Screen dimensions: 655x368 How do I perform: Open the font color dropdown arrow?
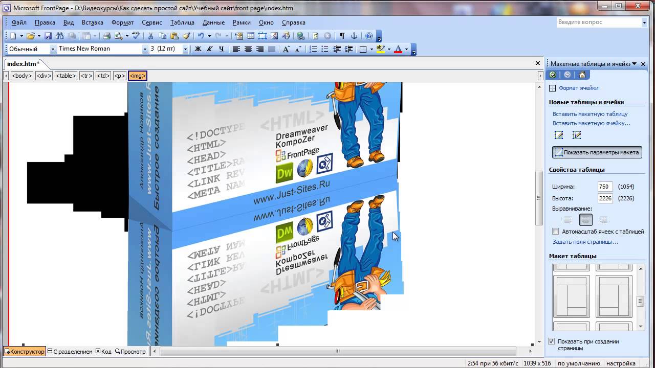pos(406,49)
